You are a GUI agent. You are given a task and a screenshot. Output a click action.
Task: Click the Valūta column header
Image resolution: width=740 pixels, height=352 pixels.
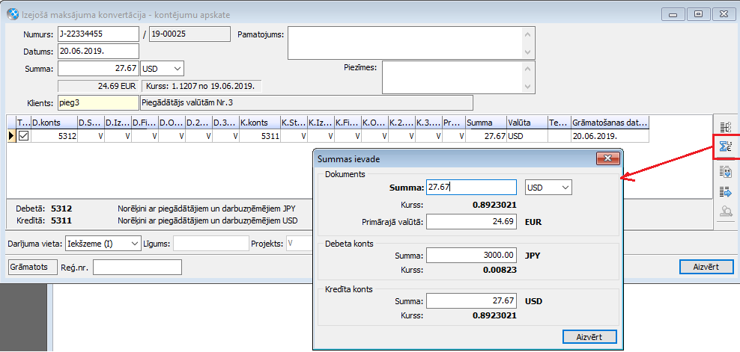tap(527, 123)
